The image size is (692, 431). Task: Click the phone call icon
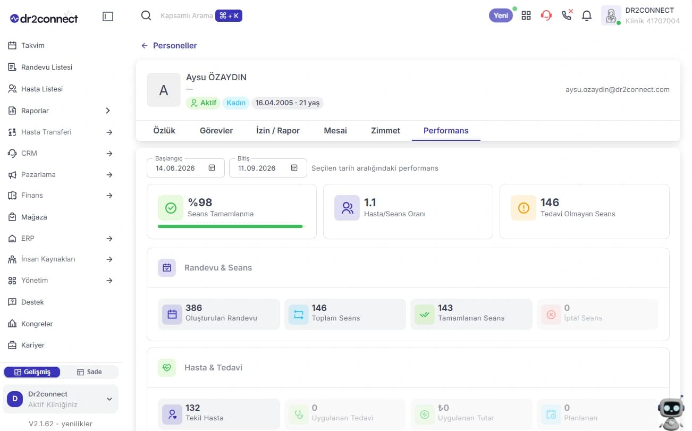point(567,14)
